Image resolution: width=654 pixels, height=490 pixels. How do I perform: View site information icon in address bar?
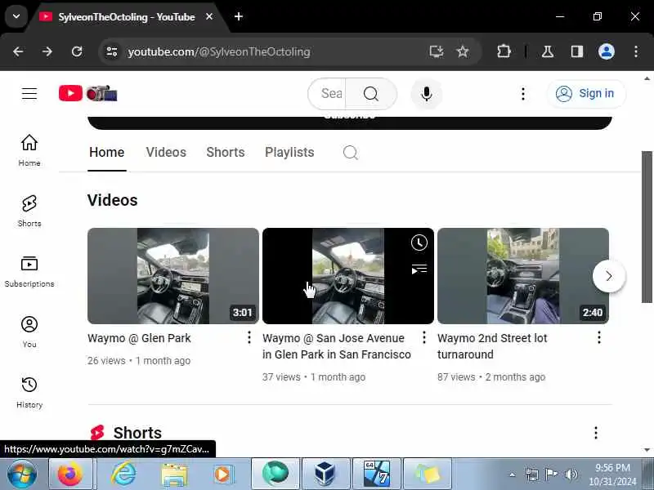(112, 51)
